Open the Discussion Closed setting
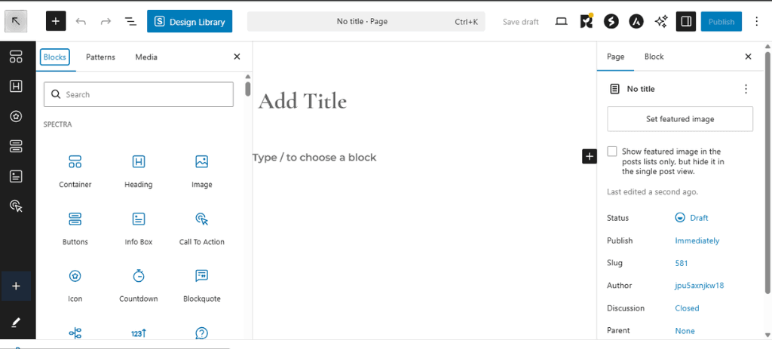Screen dimensions: 772x349 (x=687, y=308)
